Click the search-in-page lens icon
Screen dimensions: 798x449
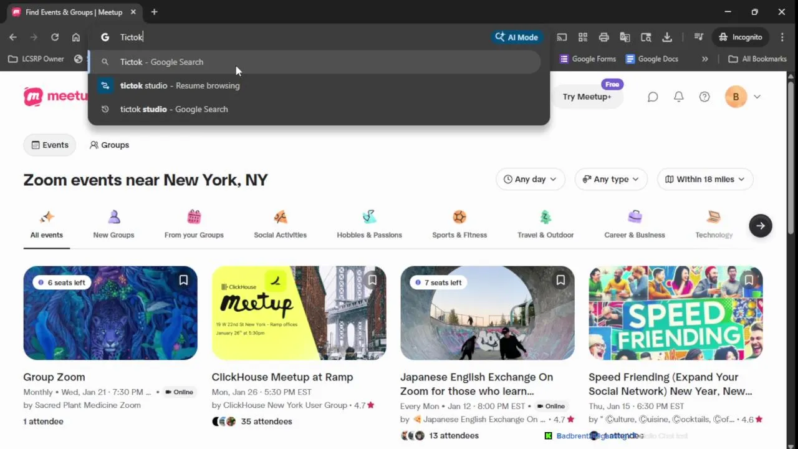pyautogui.click(x=646, y=37)
